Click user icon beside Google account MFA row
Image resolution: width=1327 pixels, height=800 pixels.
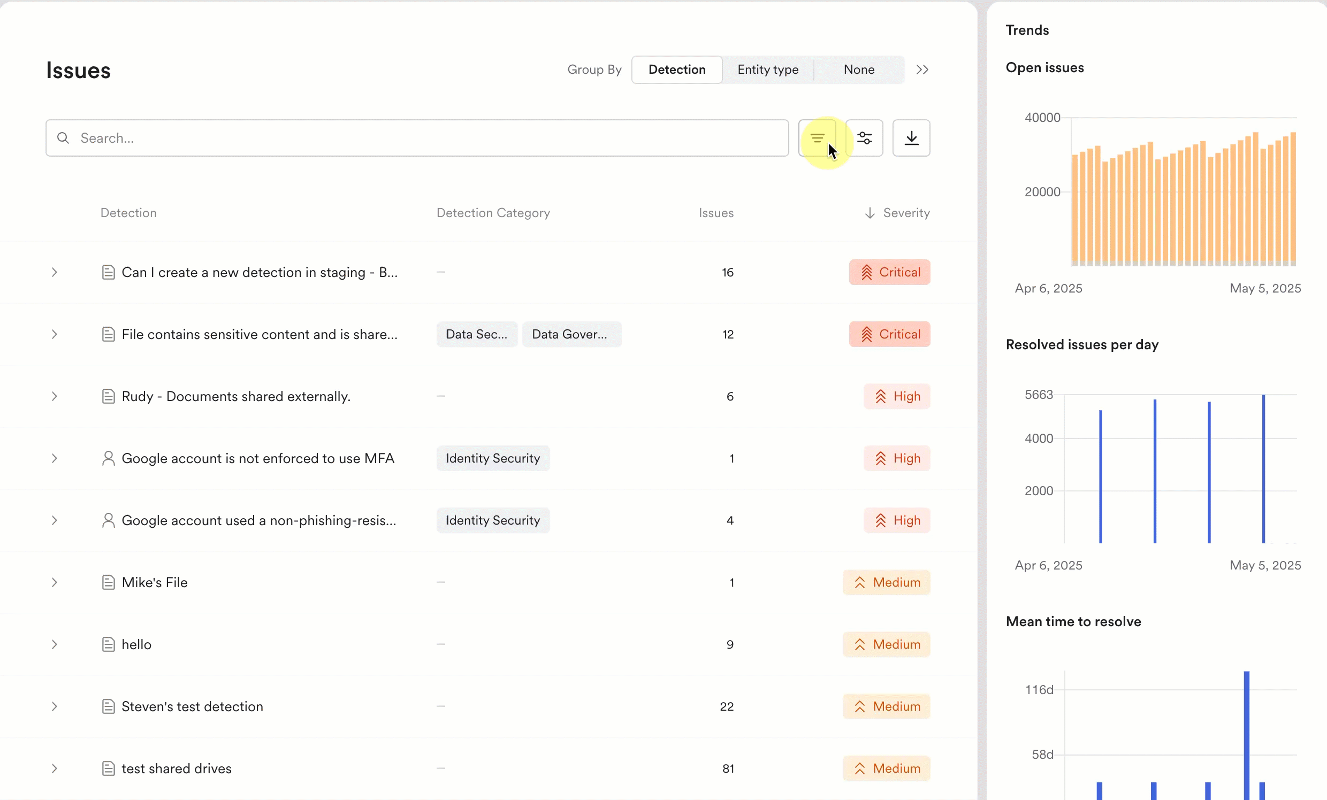(x=108, y=458)
